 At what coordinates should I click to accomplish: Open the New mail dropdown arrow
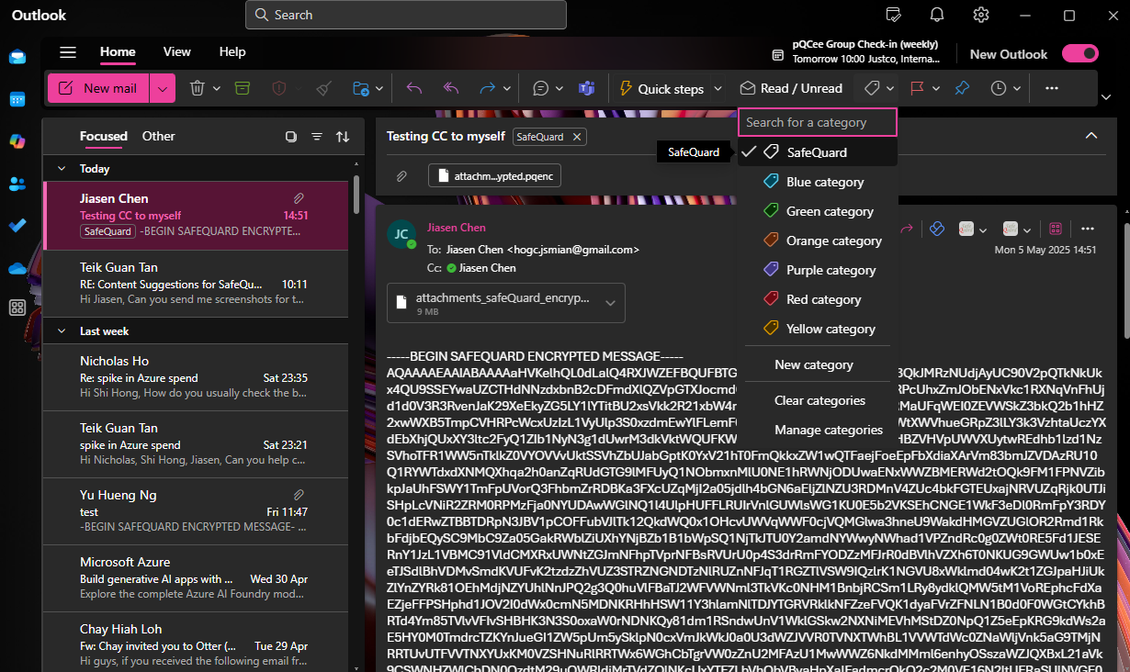coord(162,88)
